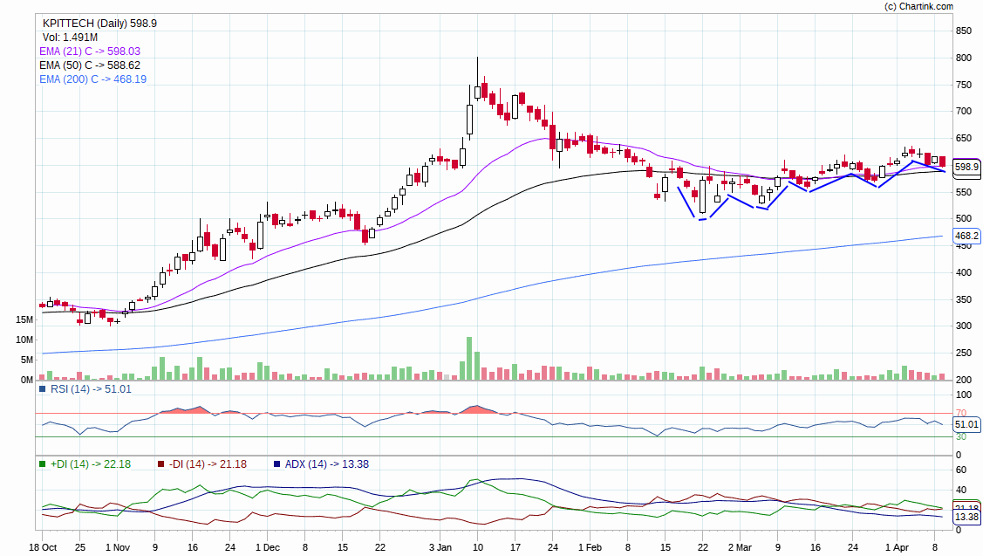The height and width of the screenshot is (556, 983).
Task: Select the EMA (200) C -> 468.19 legend
Action: tap(92, 79)
